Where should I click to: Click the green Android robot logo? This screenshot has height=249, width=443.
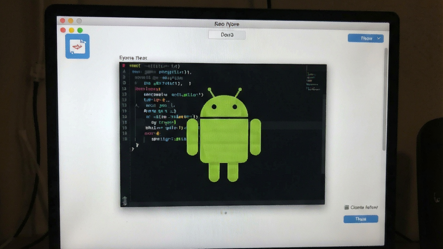click(224, 135)
